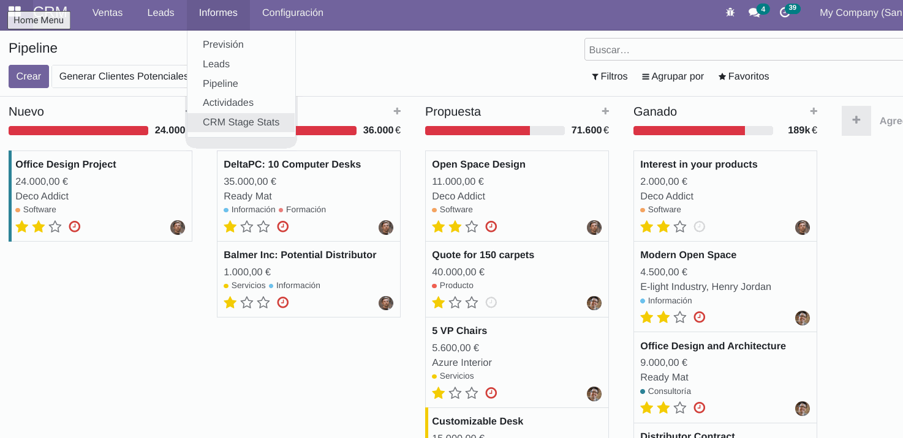Click the 71.600 € Propuesta total

point(590,130)
